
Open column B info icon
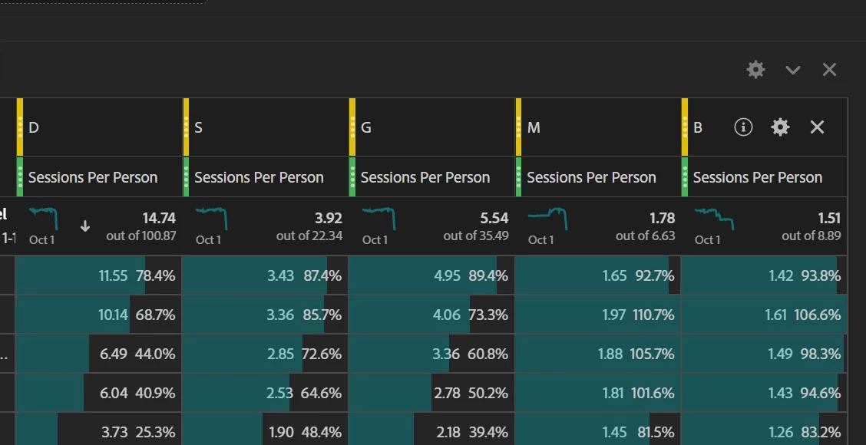[743, 127]
